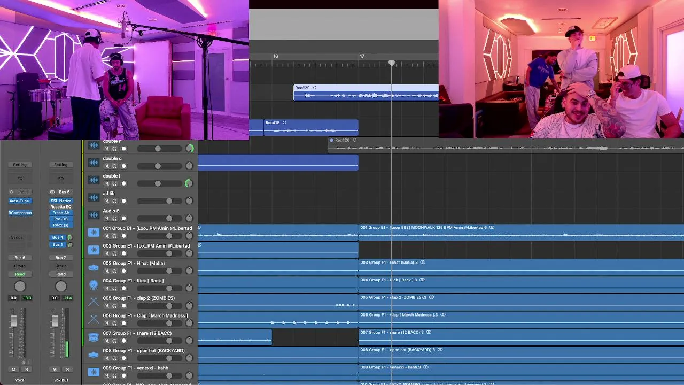Mute the Audio 8 track
Viewport: 684px width, 385px height.
(x=106, y=218)
